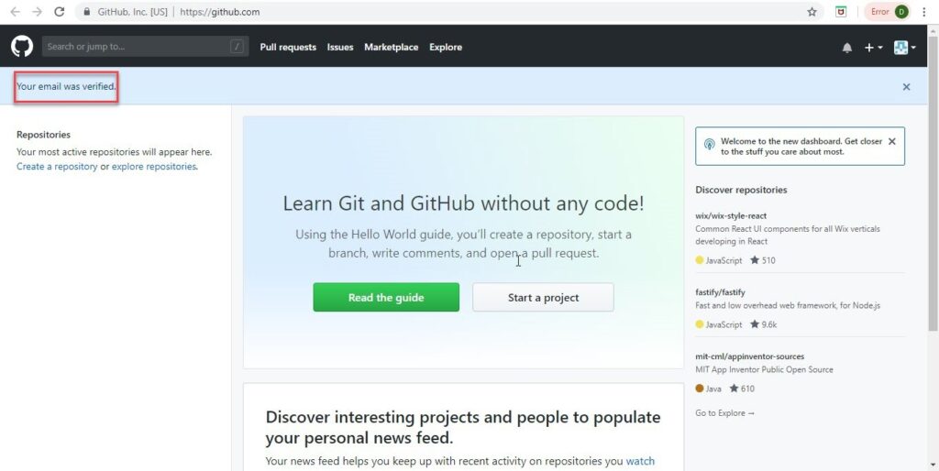Click the Repositories sidebar heading
Viewport: 939px width, 471px height.
point(43,136)
